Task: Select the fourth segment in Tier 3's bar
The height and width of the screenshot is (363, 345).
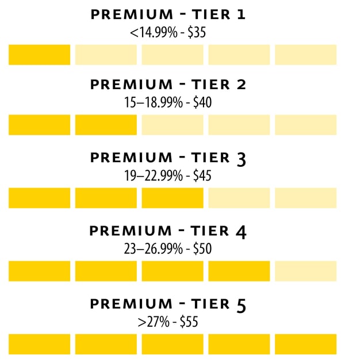Action: (239, 198)
